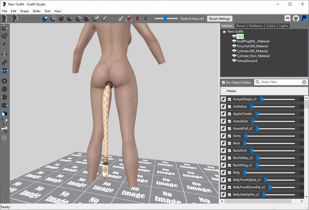Select the eraser-shaped brush tool
Viewport: 309px width, 210px height.
click(x=95, y=19)
